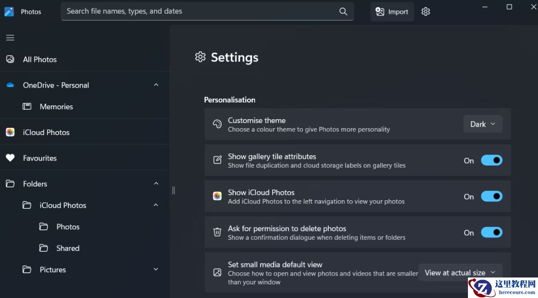The width and height of the screenshot is (538, 298).
Task: Select the All Photos icon
Action: coord(10,59)
